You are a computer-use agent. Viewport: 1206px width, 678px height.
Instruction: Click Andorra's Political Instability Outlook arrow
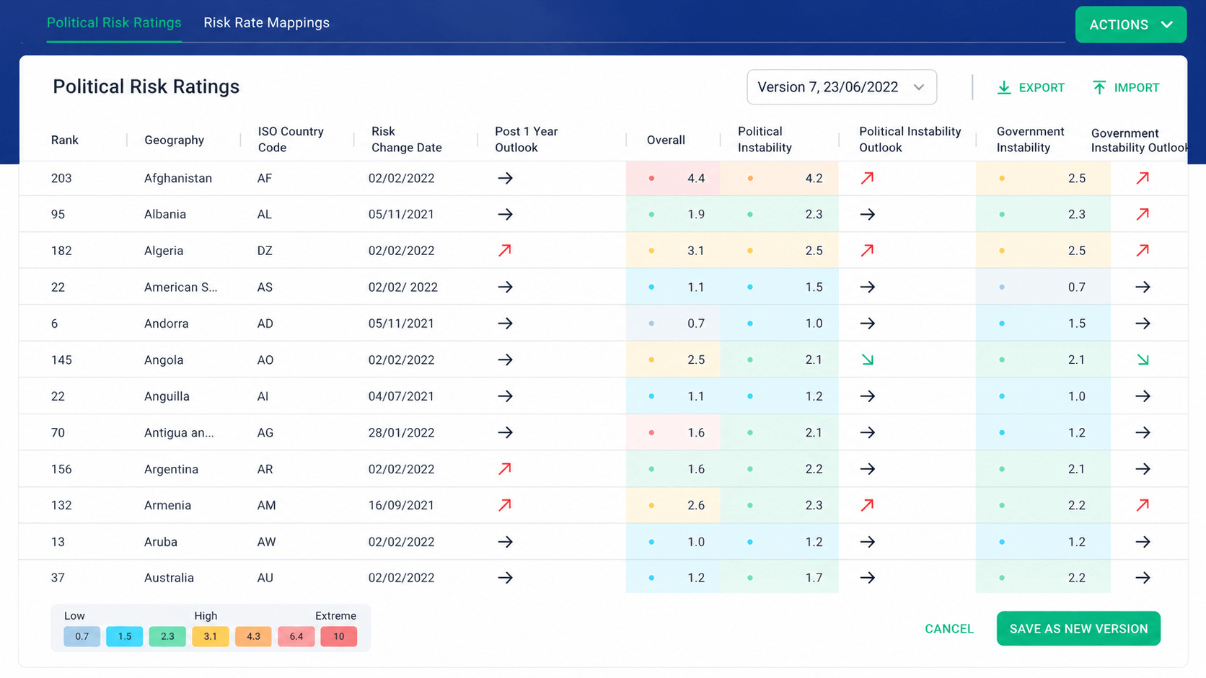pyautogui.click(x=868, y=324)
